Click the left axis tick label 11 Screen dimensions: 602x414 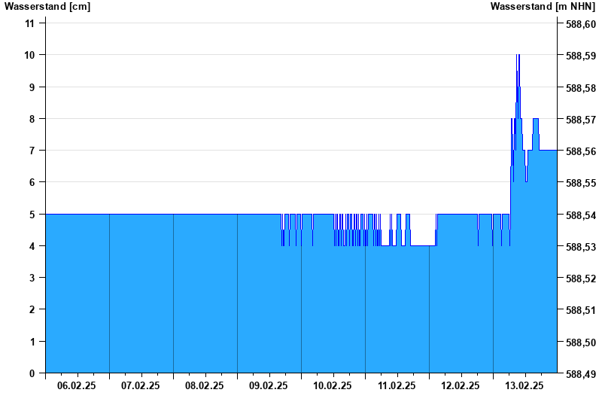(30, 23)
